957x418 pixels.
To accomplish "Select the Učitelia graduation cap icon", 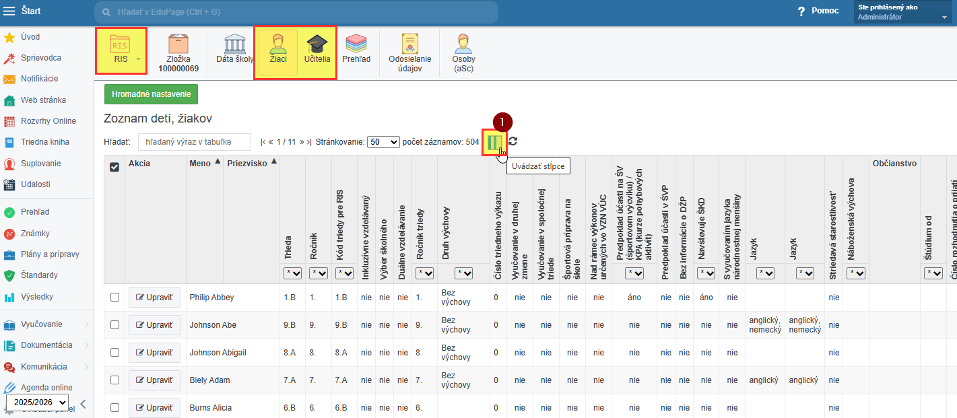I will click(x=317, y=44).
